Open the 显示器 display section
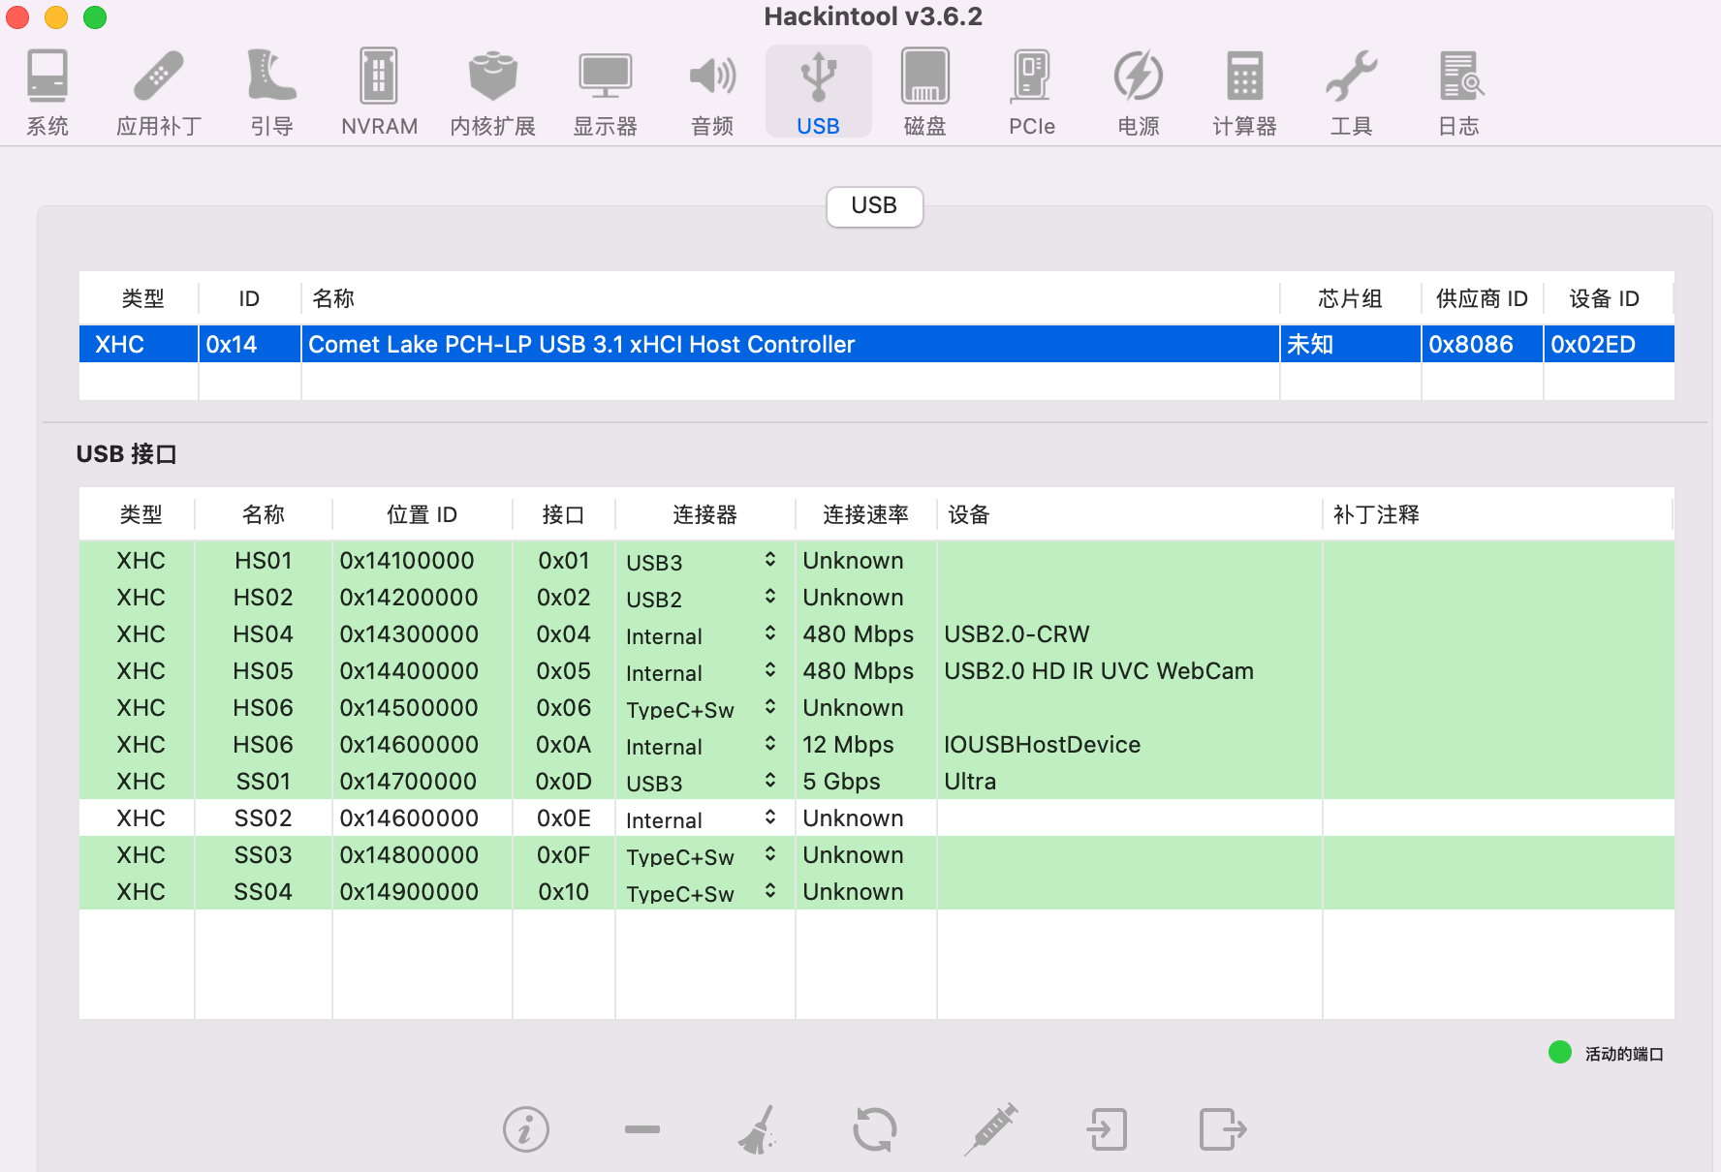The width and height of the screenshot is (1721, 1172). pyautogui.click(x=606, y=92)
